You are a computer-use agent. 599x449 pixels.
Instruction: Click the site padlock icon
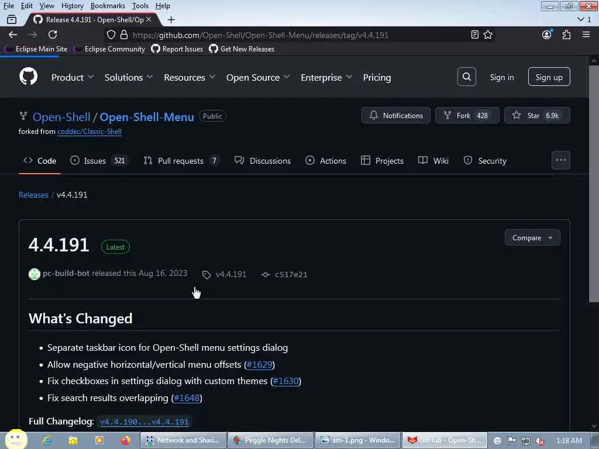click(x=124, y=34)
